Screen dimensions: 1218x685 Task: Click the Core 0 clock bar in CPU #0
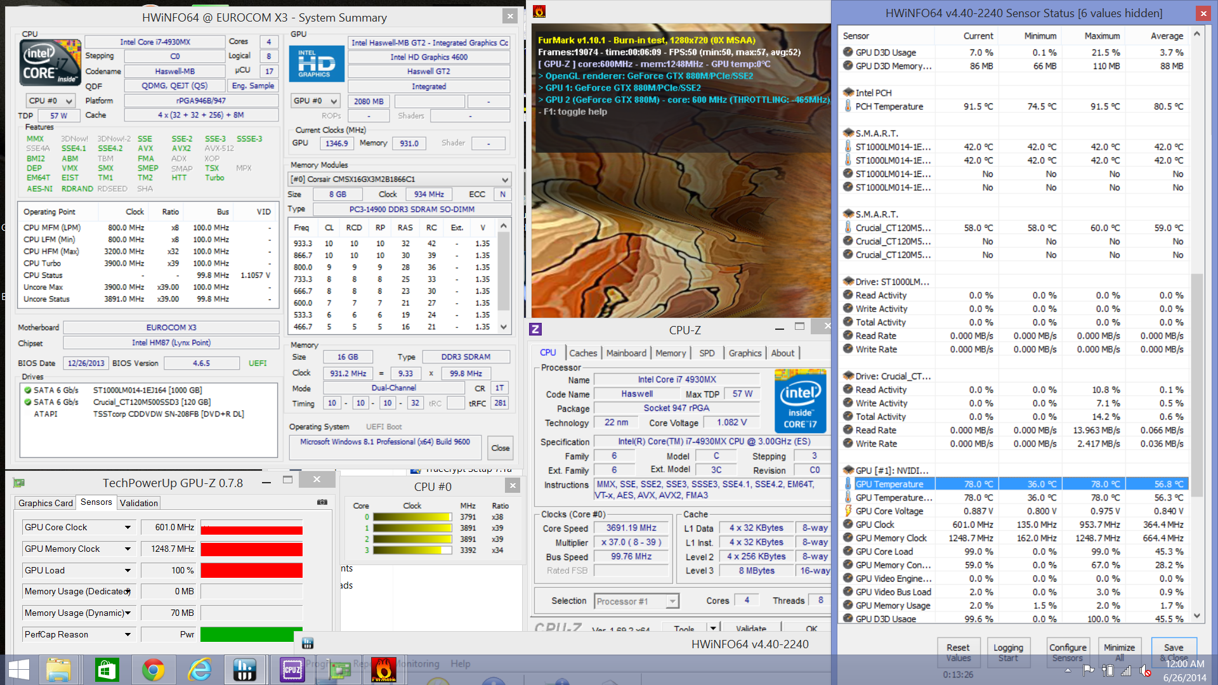tap(412, 517)
